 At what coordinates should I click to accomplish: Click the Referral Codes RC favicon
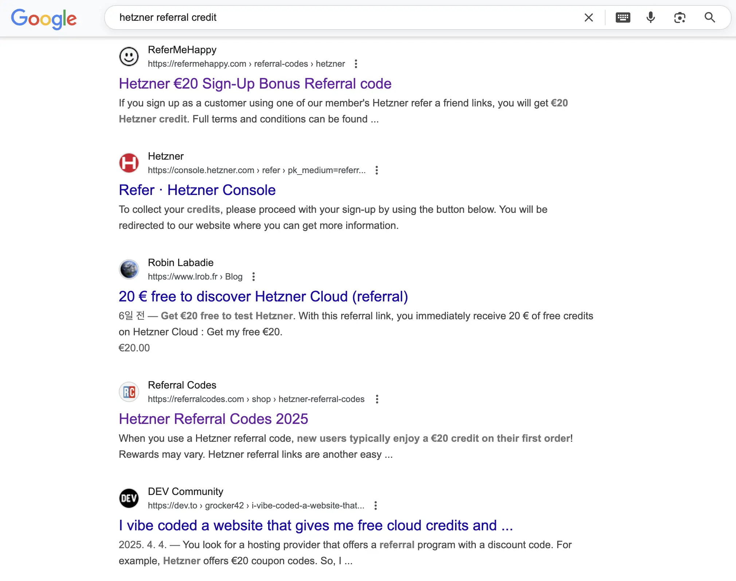[129, 392]
